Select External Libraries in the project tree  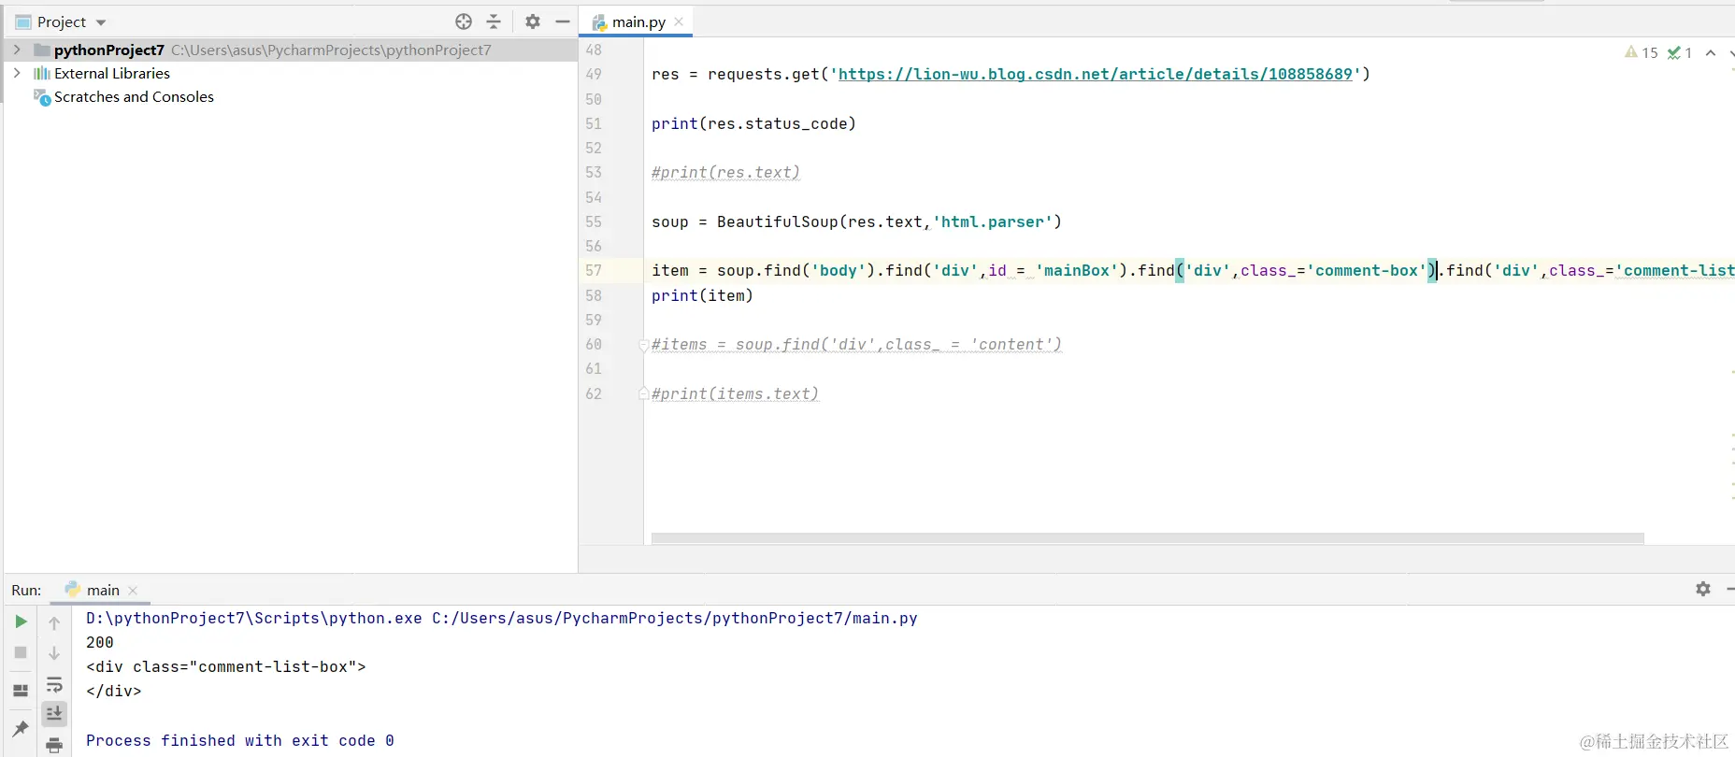coord(112,73)
